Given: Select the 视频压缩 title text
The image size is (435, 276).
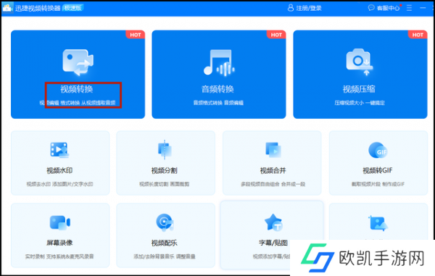Looking at the screenshot, I should coord(359,89).
